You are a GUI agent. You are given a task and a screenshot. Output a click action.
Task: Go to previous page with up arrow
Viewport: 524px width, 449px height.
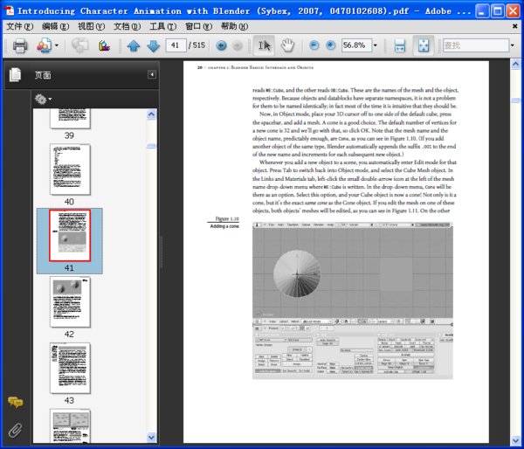[134, 45]
